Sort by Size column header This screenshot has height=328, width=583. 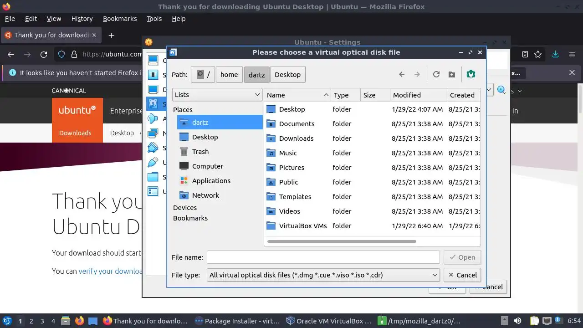(x=375, y=95)
